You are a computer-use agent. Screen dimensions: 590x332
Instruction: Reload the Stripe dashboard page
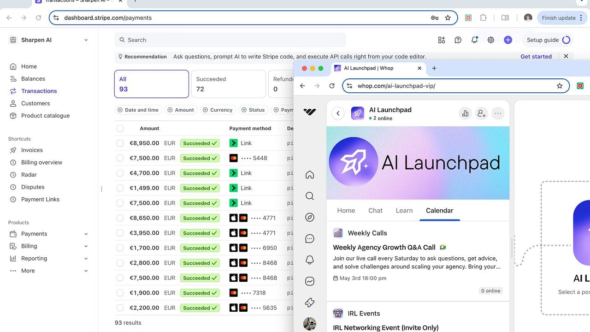coord(39,18)
